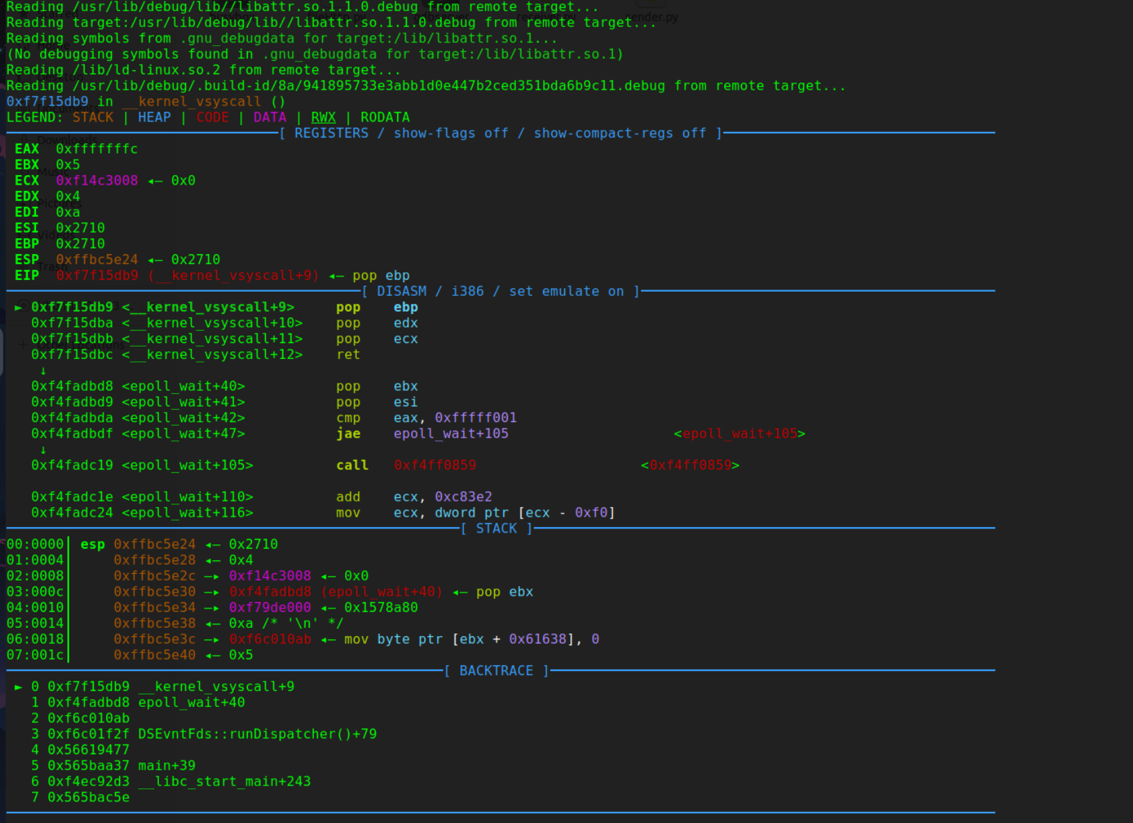Click the main+39 backtrace frame
This screenshot has height=823, width=1133.
(167, 766)
